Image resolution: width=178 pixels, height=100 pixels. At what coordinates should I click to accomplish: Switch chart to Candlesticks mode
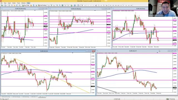point(51,5)
